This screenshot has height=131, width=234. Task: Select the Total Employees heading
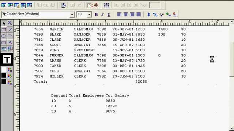point(86,95)
